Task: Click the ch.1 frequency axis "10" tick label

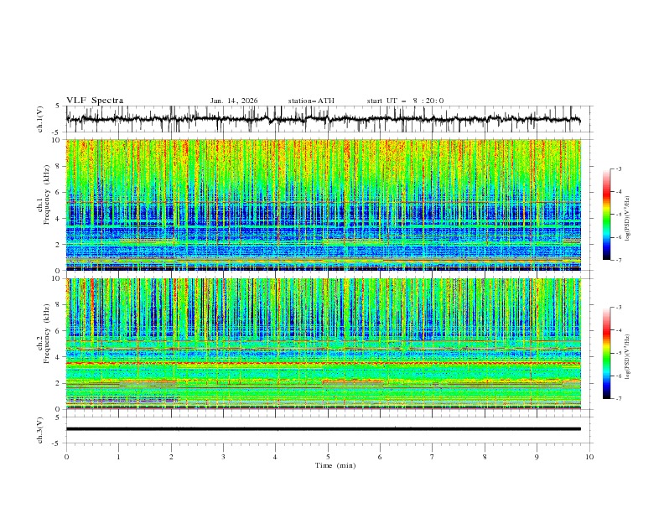Action: point(57,140)
